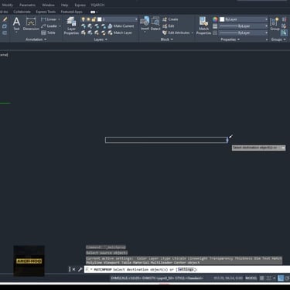
Task: Open the YQARCH menu
Action: [97, 5]
